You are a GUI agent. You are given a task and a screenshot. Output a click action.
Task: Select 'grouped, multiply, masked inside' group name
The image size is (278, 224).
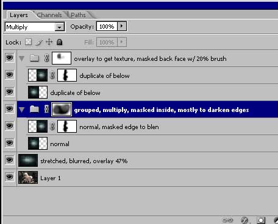point(162,110)
